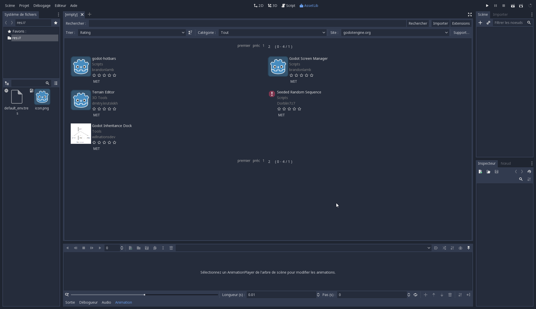Open the Trier sort dropdown
The width and height of the screenshot is (536, 309).
pos(132,33)
